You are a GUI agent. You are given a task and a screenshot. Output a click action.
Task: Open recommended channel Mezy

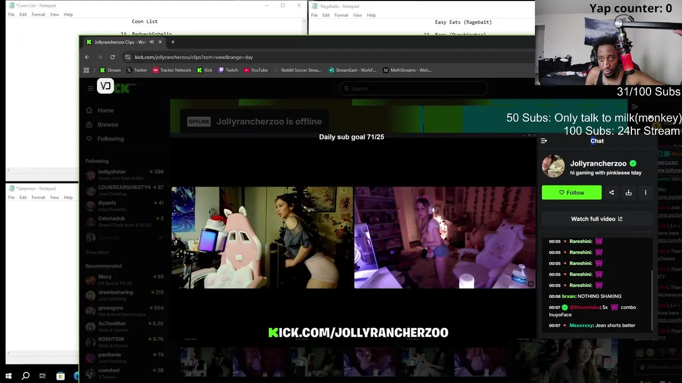(124, 279)
